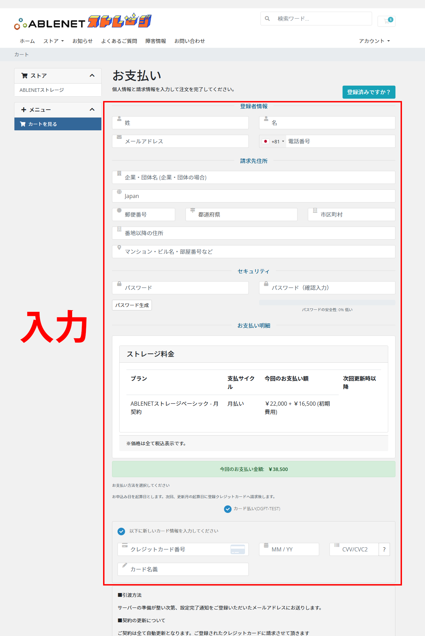The width and height of the screenshot is (425, 636).
Task: Click the 今回のお支払い金額 ¥38,500 banner
Action: click(254, 469)
